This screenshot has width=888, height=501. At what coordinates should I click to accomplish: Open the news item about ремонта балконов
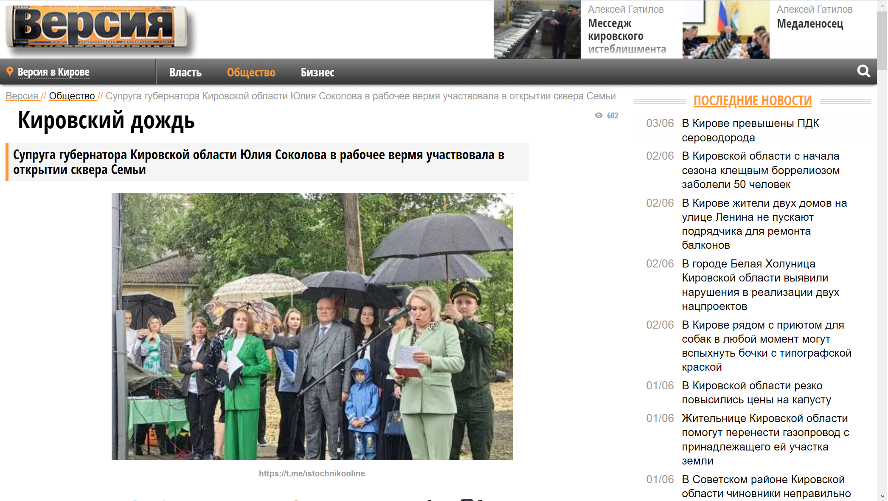point(764,224)
